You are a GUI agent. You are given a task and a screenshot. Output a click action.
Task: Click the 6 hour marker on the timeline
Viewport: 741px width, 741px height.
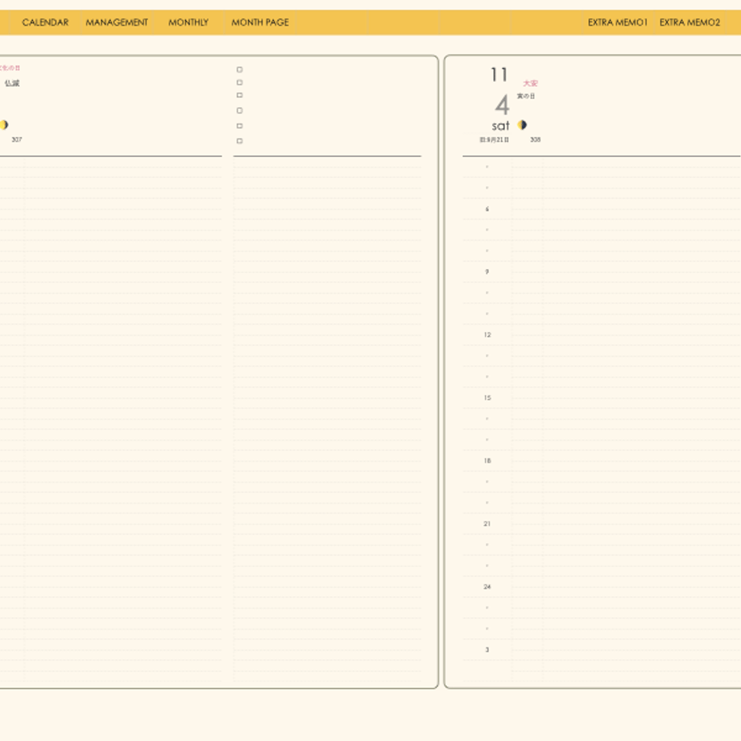point(487,209)
